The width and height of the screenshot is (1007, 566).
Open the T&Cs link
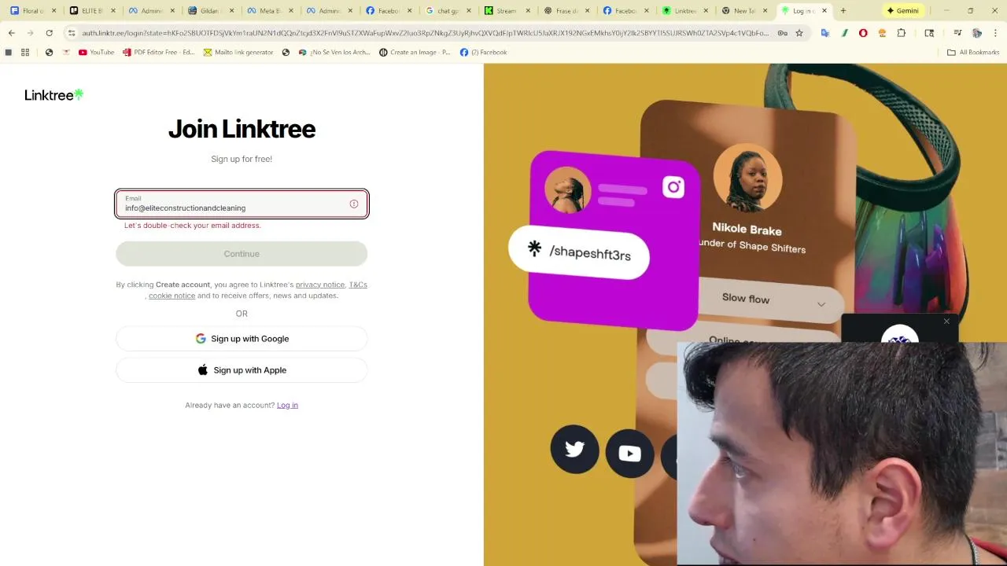358,285
